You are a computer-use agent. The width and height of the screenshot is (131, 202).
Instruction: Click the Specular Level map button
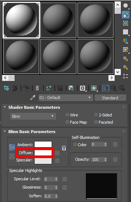pyautogui.click(x=64, y=179)
